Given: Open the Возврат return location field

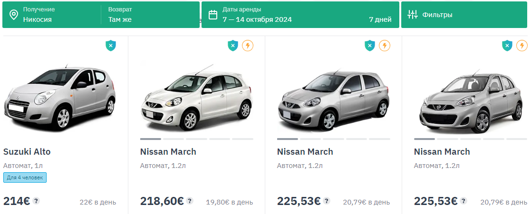Looking at the screenshot, I should pos(150,15).
